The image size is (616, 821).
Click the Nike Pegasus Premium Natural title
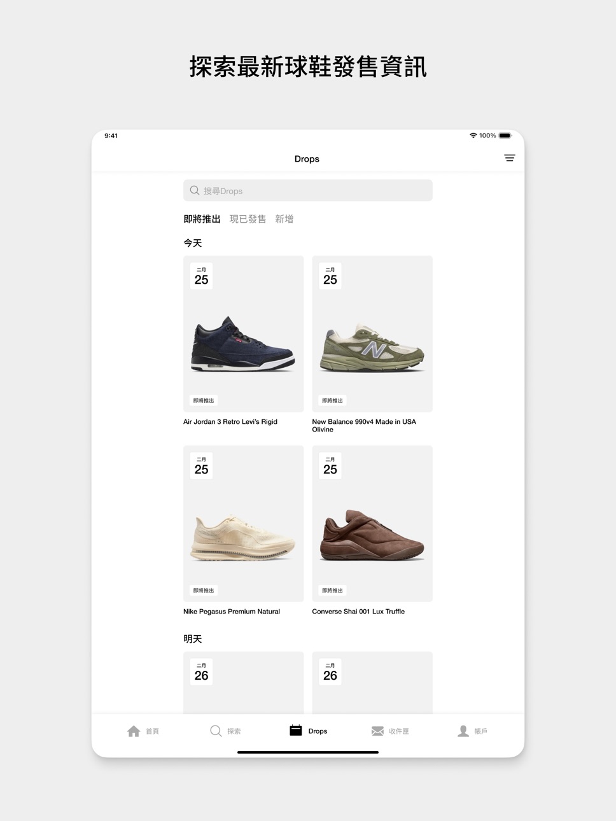pos(232,612)
